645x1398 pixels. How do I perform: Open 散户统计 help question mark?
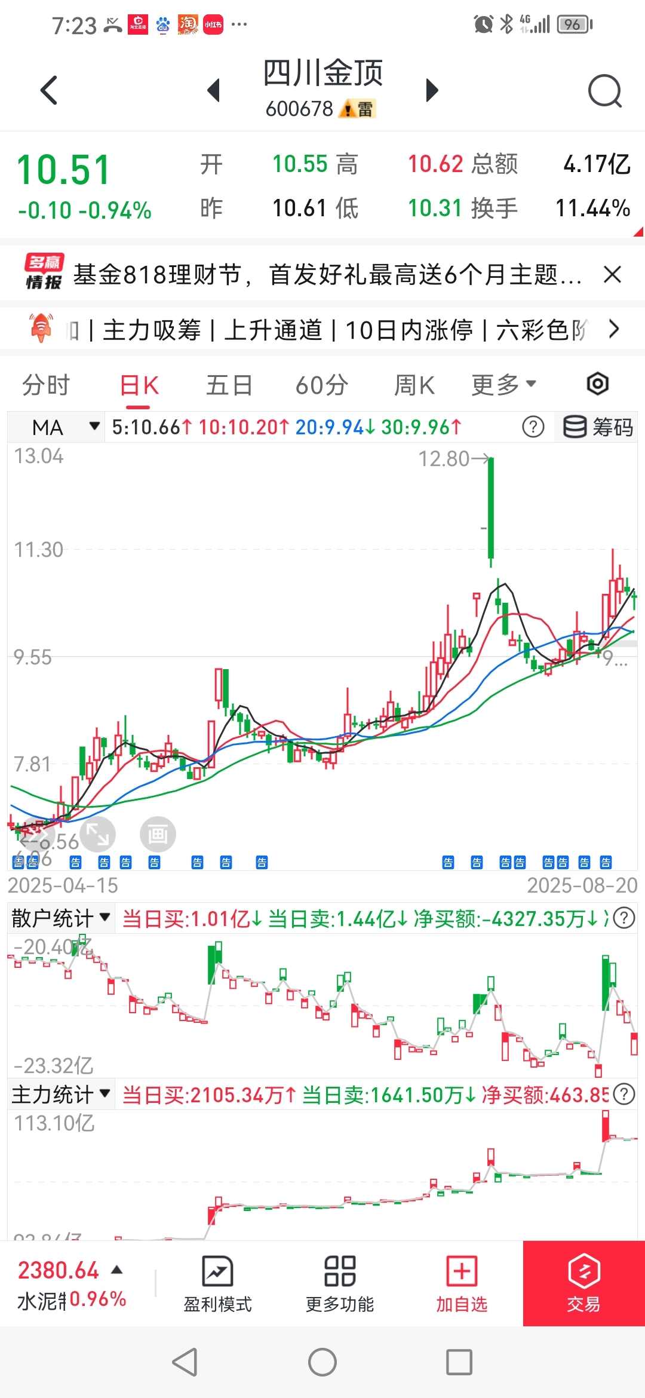pos(623,918)
